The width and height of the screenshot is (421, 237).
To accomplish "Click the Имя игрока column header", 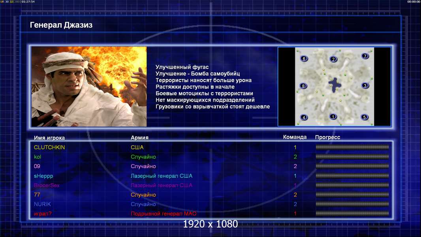I will pos(49,138).
